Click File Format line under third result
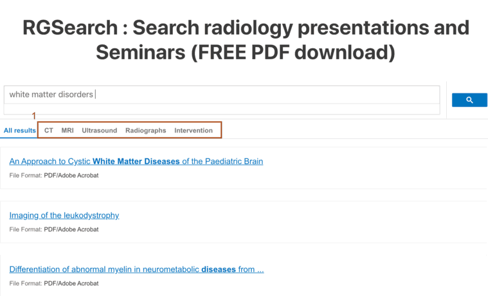The height and width of the screenshot is (296, 488). (x=54, y=283)
